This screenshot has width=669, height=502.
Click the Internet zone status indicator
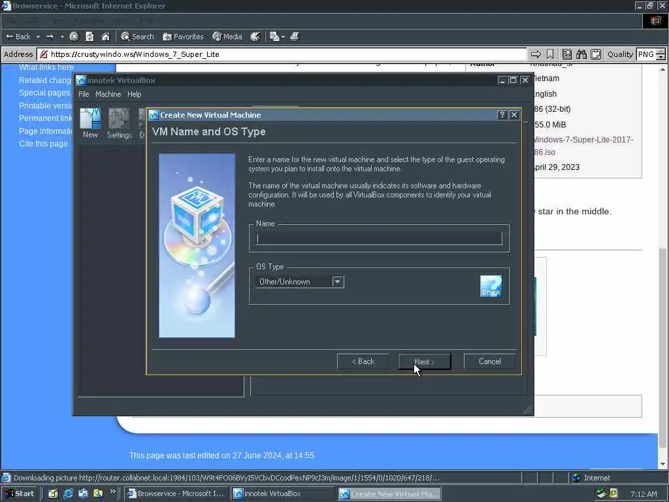591,478
